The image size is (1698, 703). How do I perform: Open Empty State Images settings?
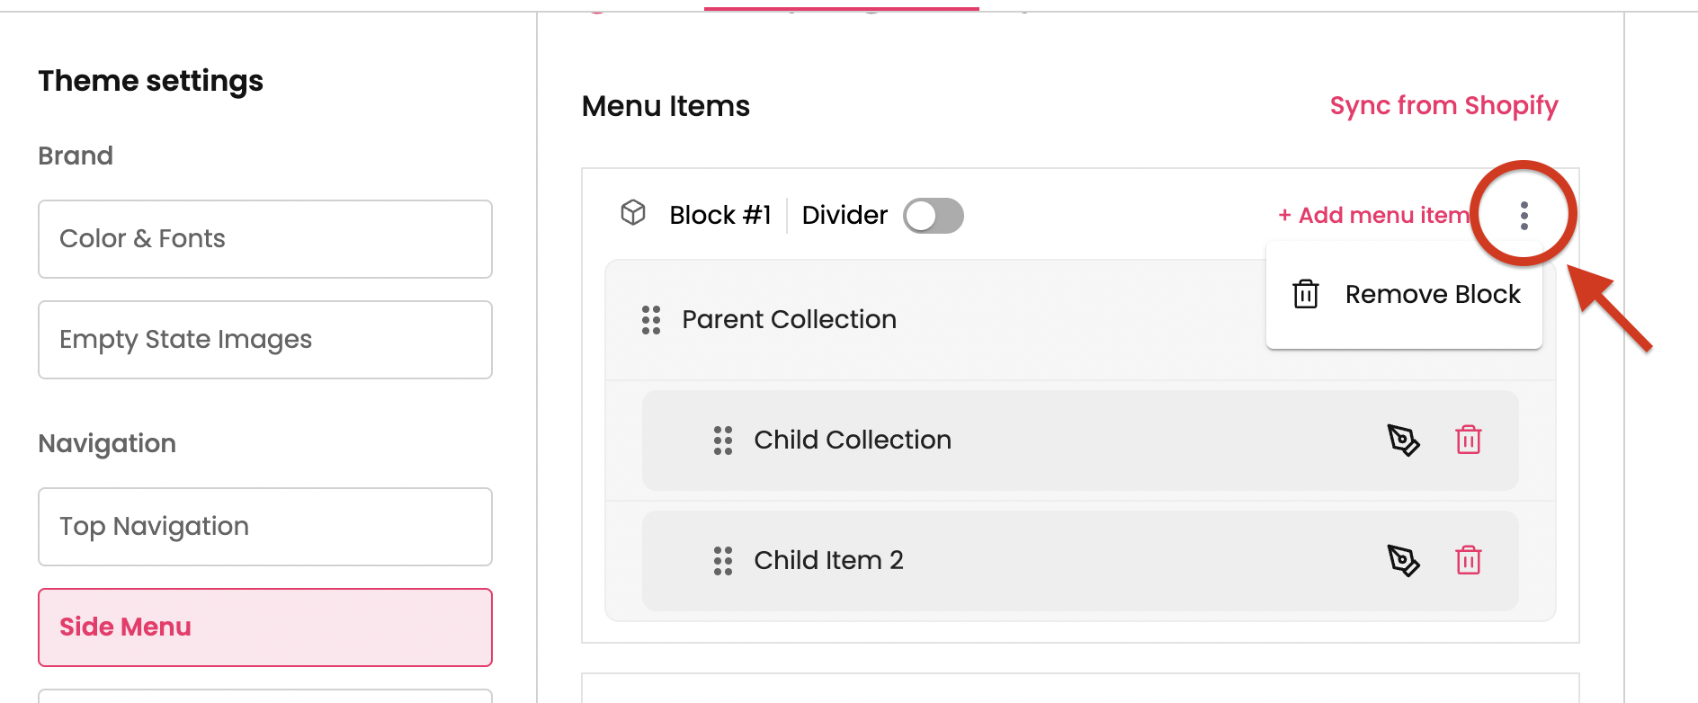[x=264, y=340]
